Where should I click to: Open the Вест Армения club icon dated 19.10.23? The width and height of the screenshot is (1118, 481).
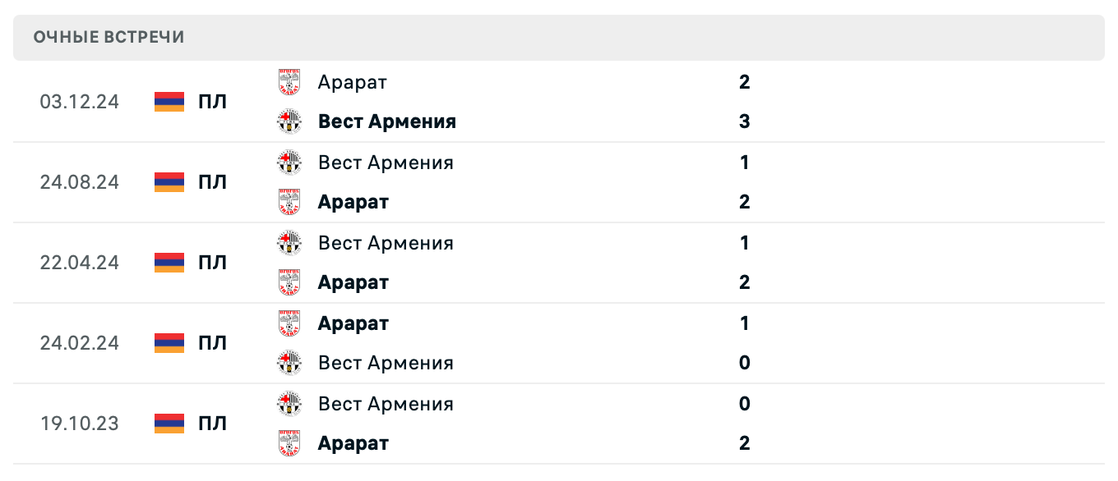(289, 403)
